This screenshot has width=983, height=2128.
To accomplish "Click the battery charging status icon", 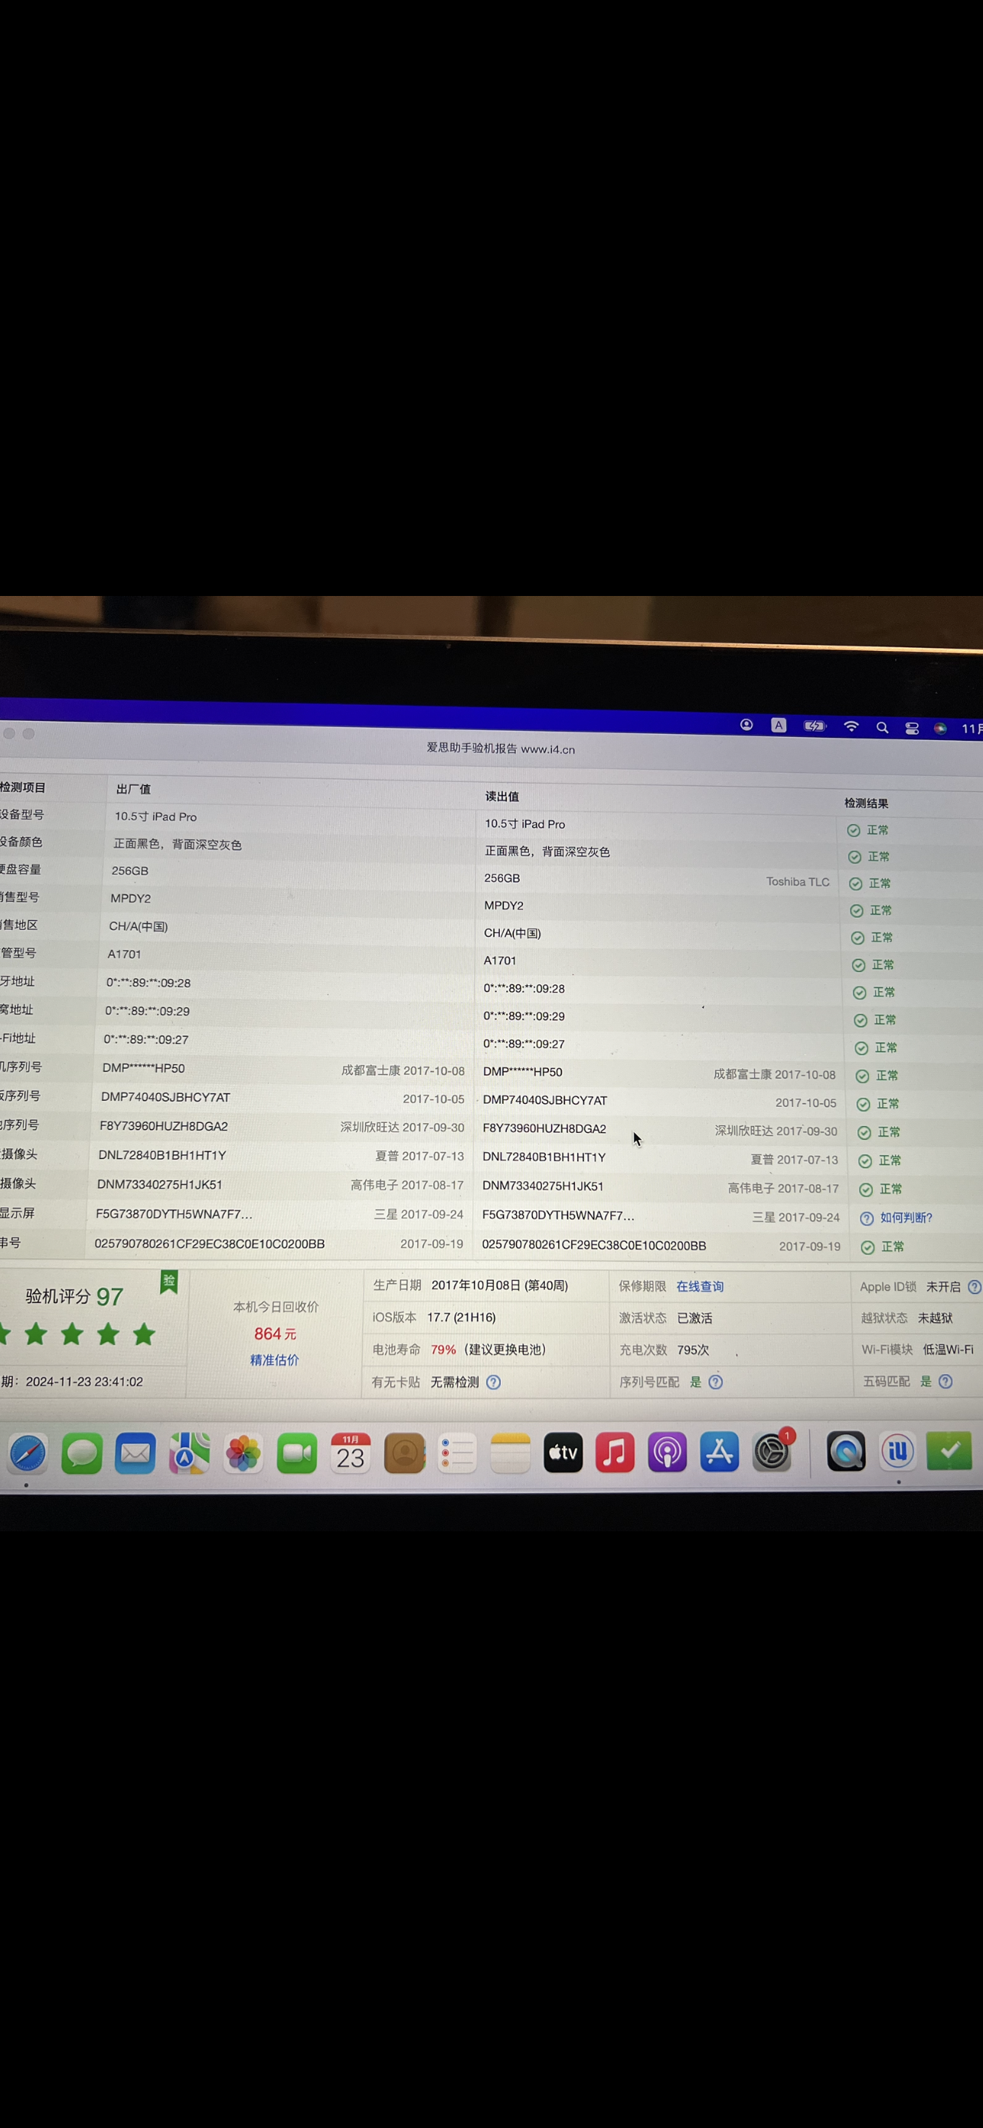I will (815, 726).
